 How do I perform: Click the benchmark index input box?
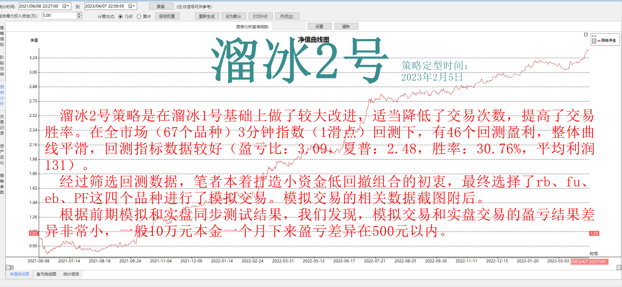pos(289,26)
